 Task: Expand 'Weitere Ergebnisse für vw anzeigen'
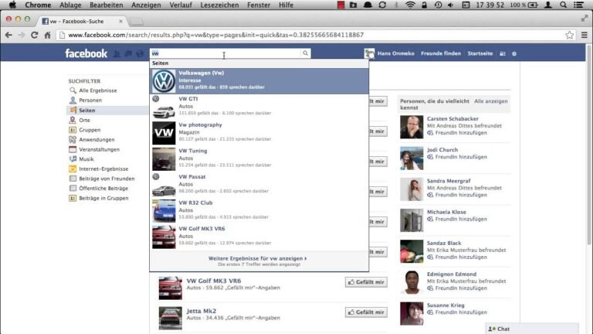tap(258, 258)
